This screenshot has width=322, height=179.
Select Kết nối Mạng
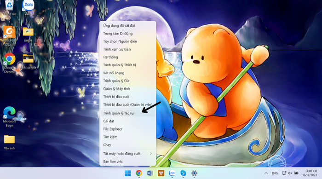[128, 73]
